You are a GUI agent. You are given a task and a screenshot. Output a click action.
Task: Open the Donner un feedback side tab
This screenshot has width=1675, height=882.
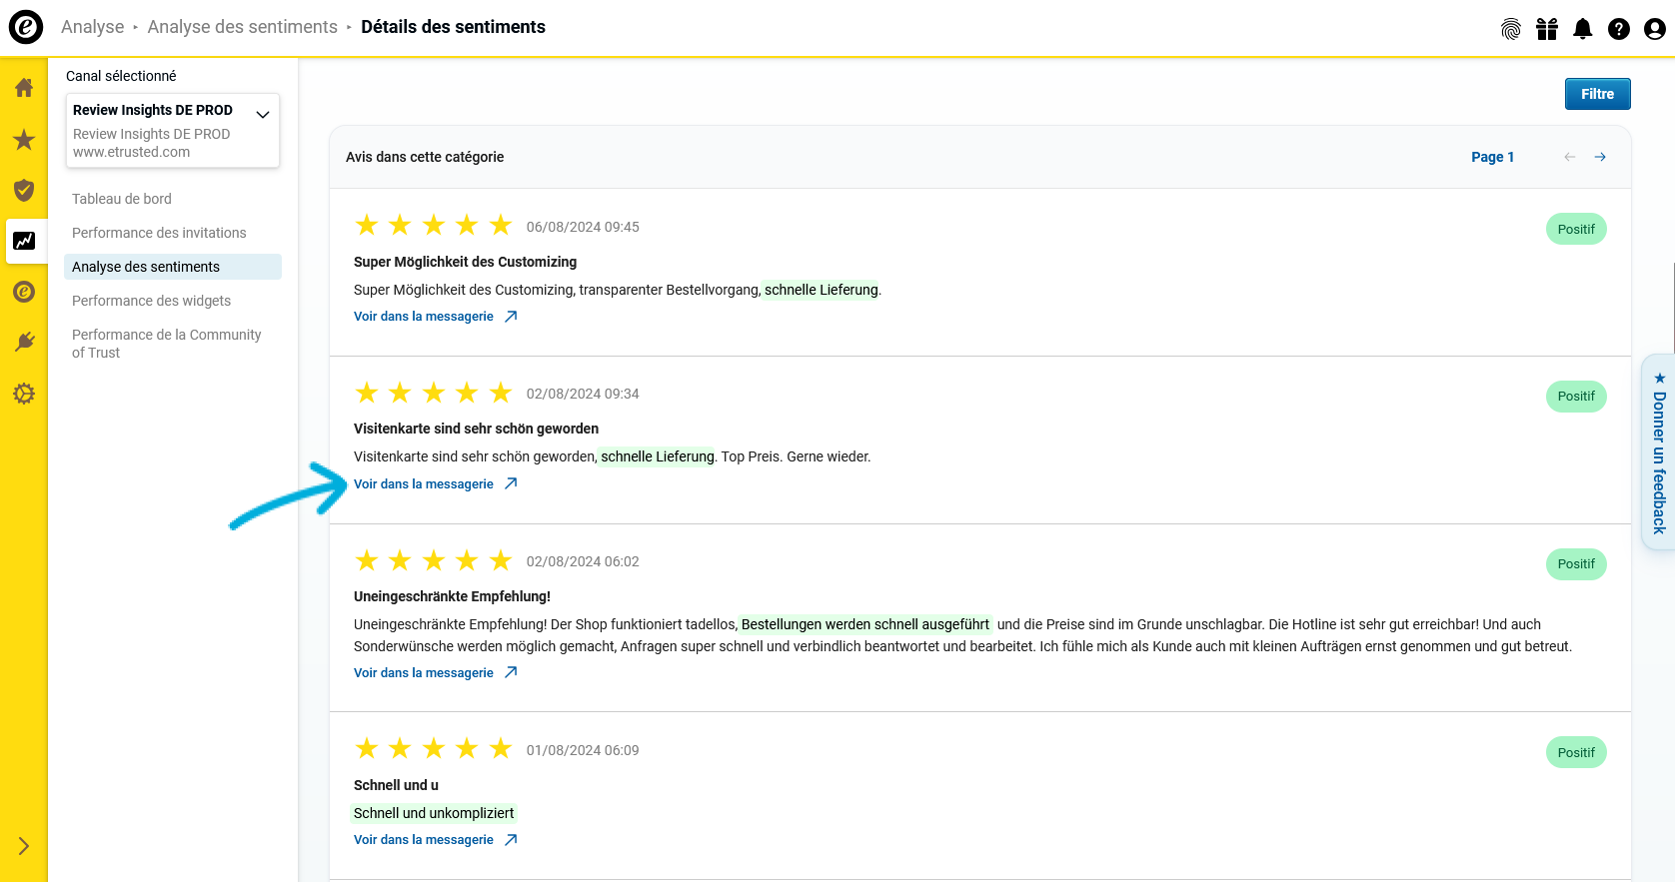click(x=1659, y=451)
